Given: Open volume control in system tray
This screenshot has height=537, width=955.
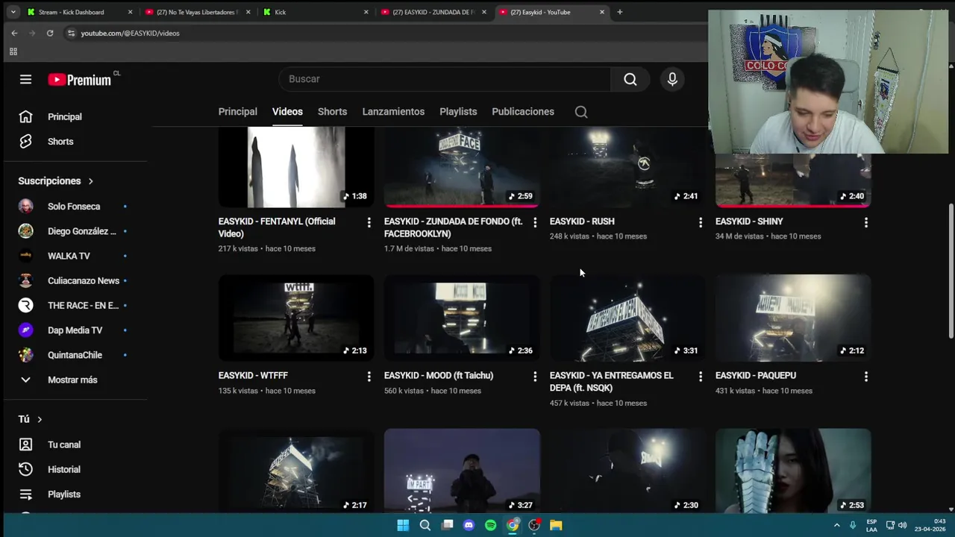Looking at the screenshot, I should (902, 525).
